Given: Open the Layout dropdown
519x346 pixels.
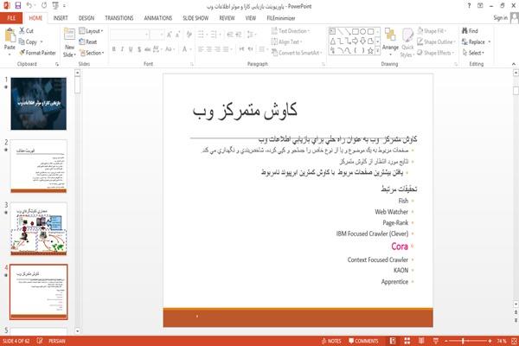Looking at the screenshot, I should click(92, 31).
